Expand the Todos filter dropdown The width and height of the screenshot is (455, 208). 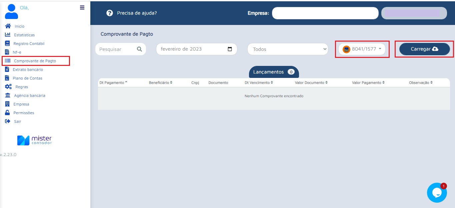point(287,49)
